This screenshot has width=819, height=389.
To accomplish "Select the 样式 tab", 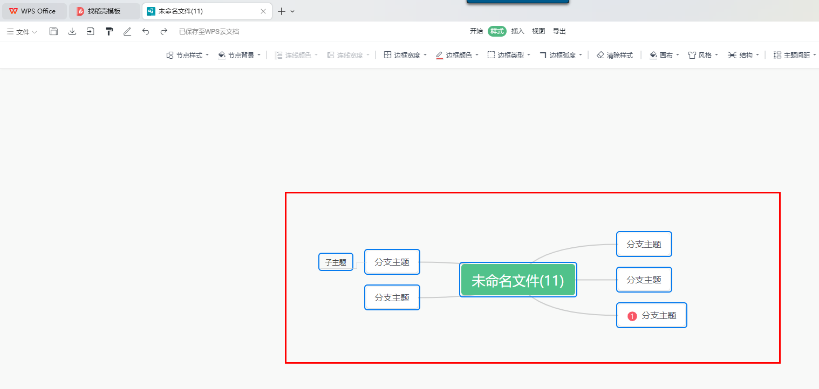I will 497,31.
